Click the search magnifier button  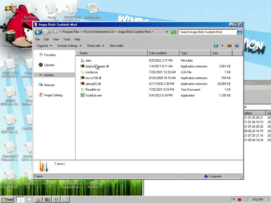click(x=240, y=32)
